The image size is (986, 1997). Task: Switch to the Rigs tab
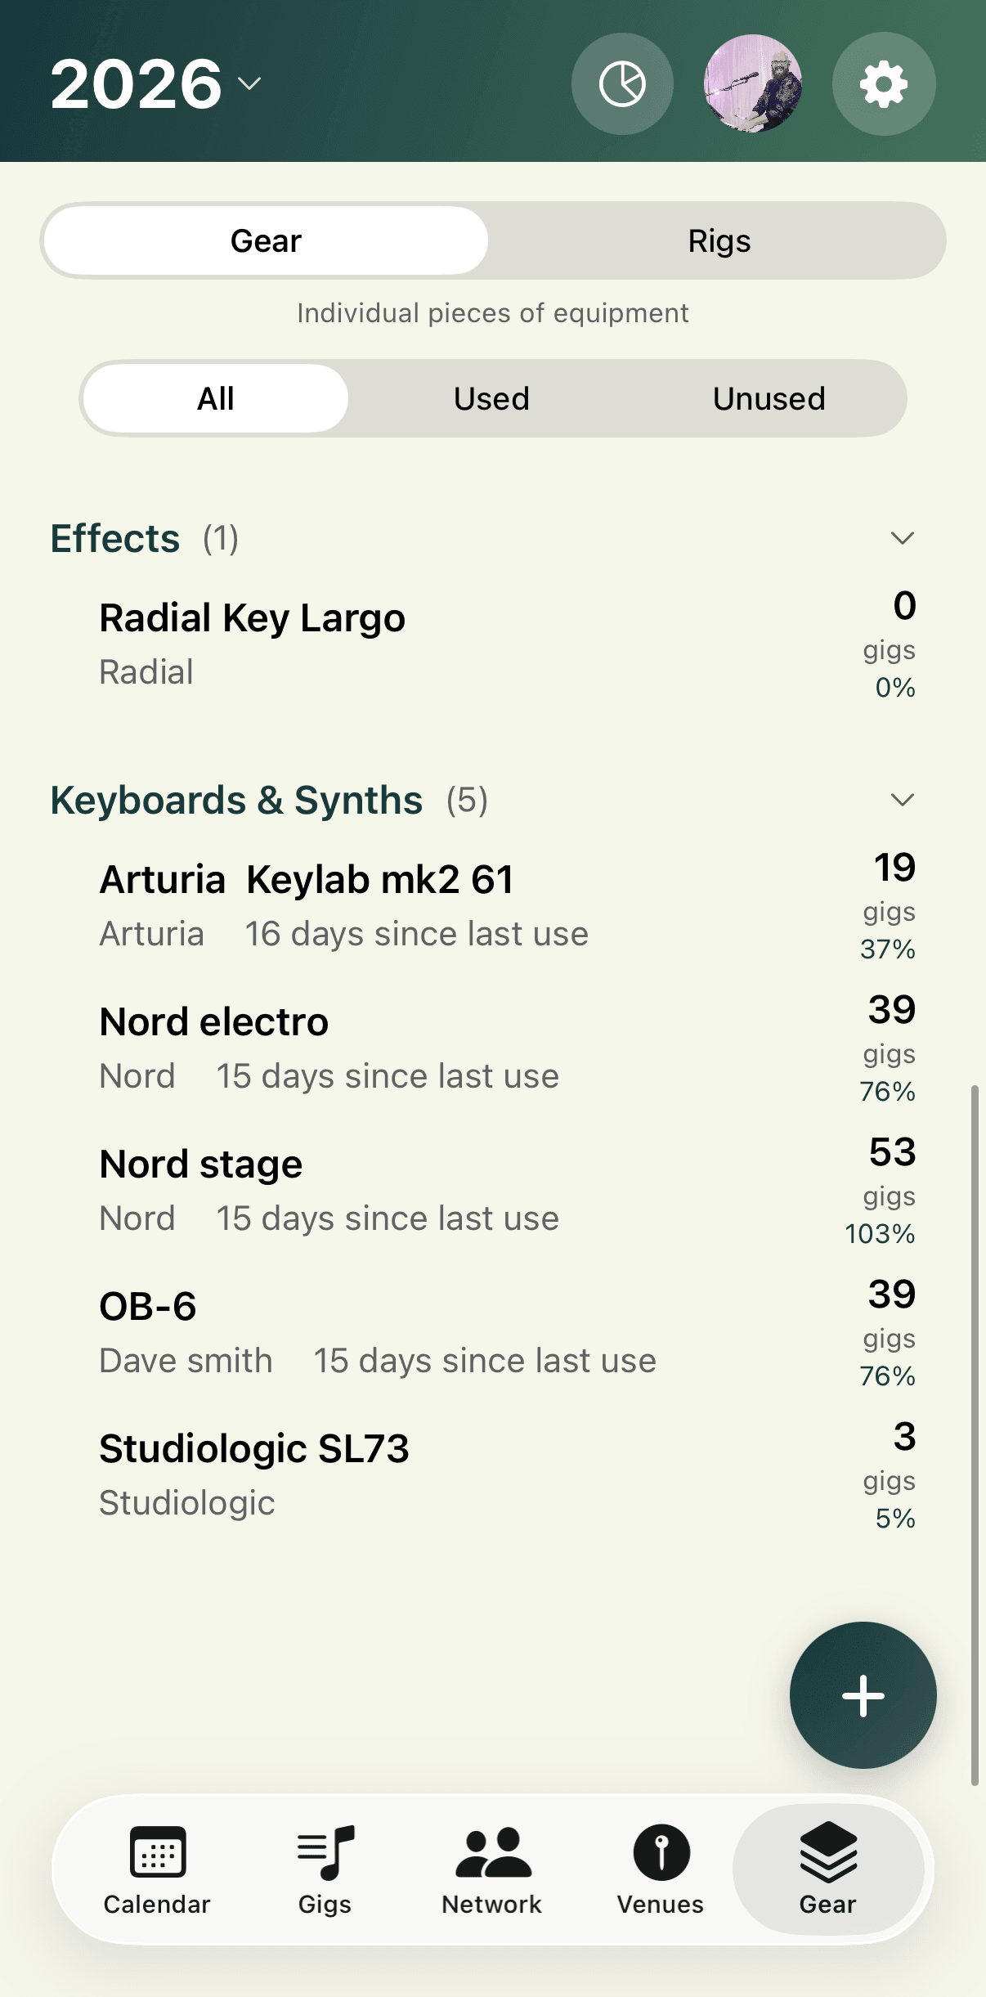719,241
